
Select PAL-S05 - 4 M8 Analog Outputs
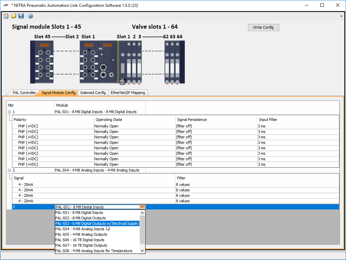pyautogui.click(x=97, y=234)
